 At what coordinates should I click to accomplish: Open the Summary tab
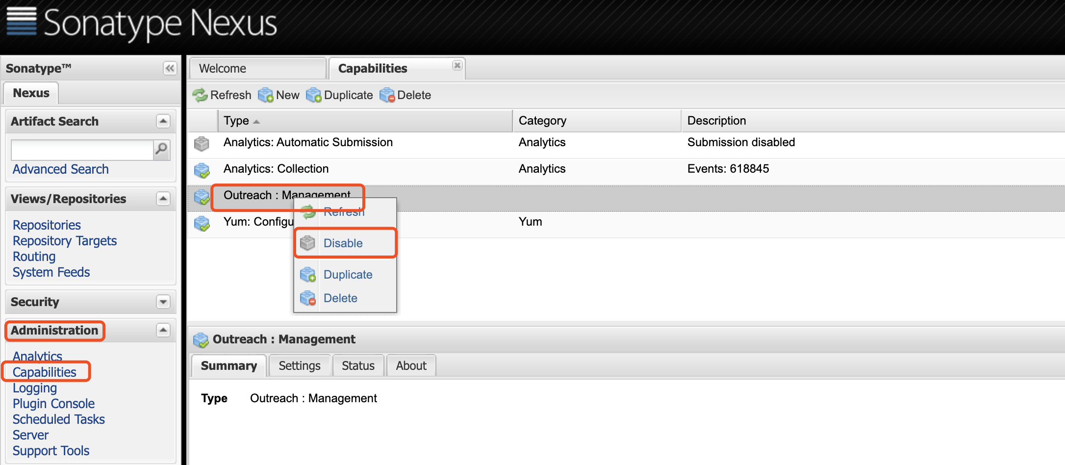pos(229,366)
